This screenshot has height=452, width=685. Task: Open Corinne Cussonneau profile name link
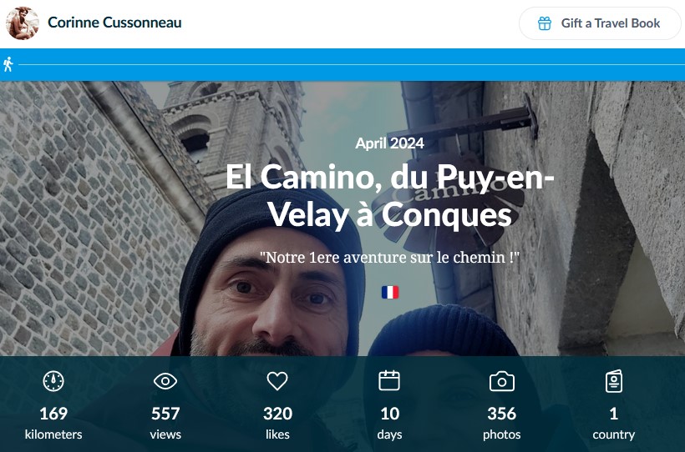[114, 23]
